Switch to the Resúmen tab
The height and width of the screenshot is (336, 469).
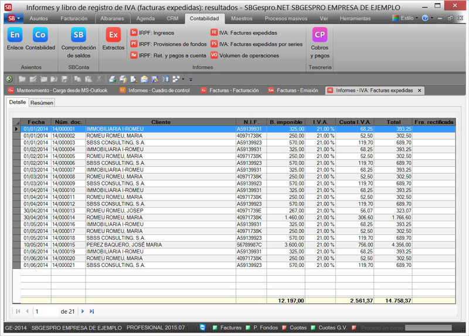point(42,102)
